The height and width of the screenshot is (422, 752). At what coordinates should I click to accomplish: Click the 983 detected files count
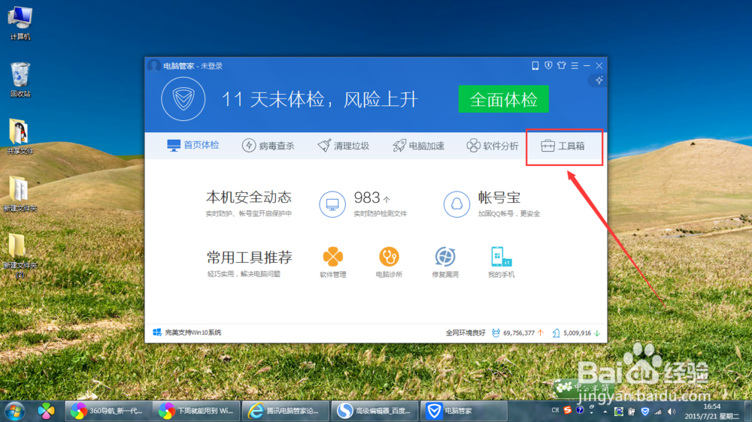point(367,197)
